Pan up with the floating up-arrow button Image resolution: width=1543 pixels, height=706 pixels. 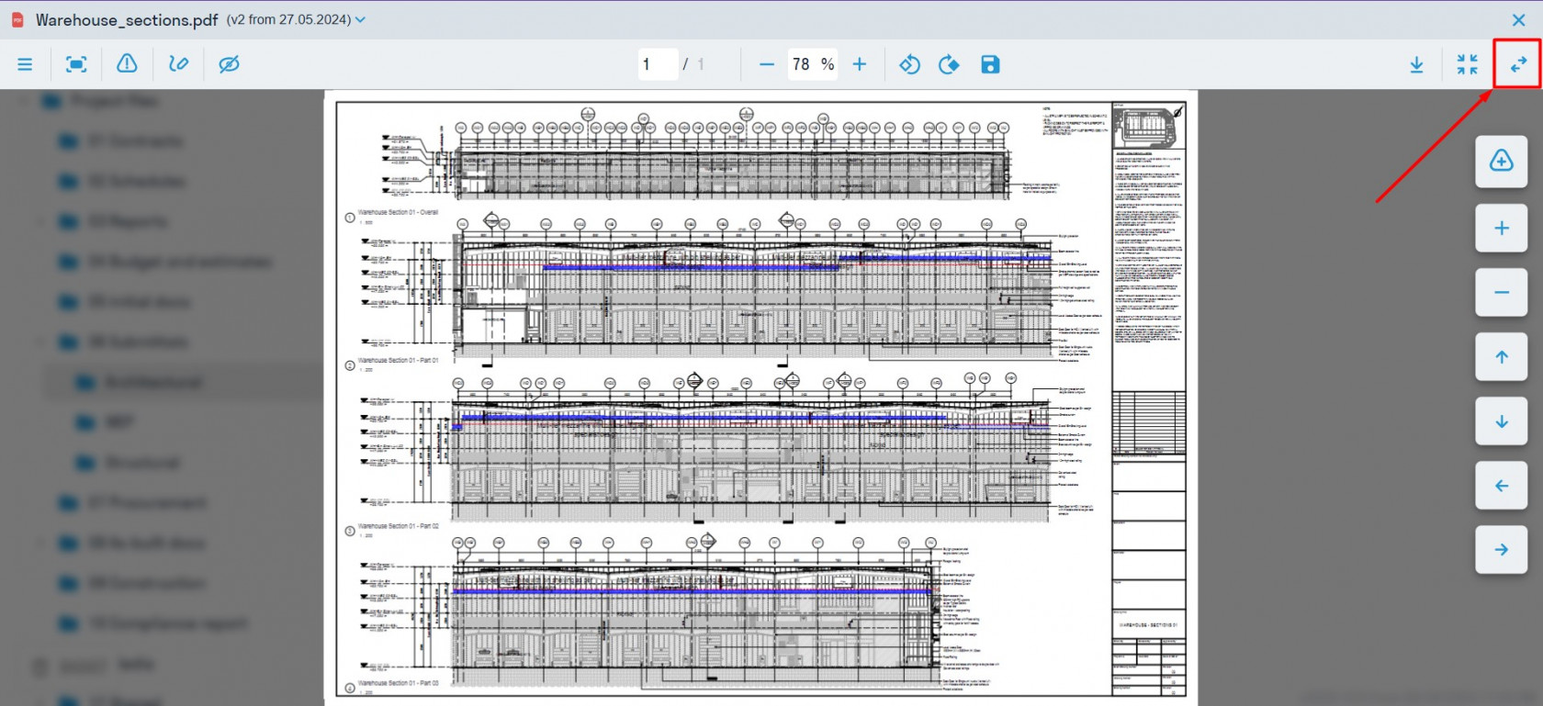point(1502,357)
